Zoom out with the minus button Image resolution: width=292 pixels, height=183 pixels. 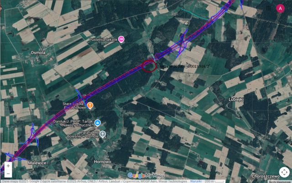(x=8, y=173)
